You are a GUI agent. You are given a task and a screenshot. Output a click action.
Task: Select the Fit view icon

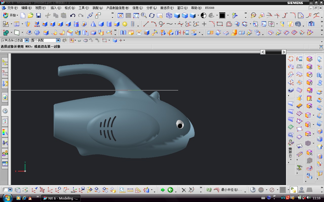tap(120, 15)
